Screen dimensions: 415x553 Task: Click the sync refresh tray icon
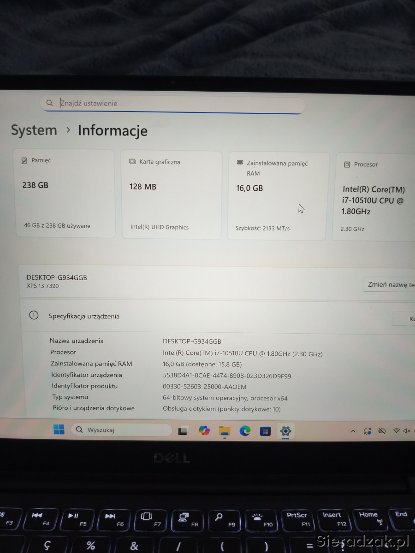click(368, 431)
